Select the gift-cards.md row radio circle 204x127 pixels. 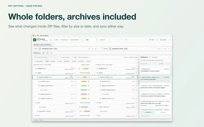pyautogui.click(x=80, y=107)
